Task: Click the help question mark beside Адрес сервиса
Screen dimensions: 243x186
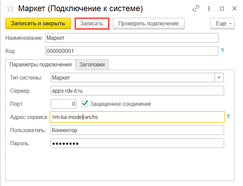Action: [228, 117]
